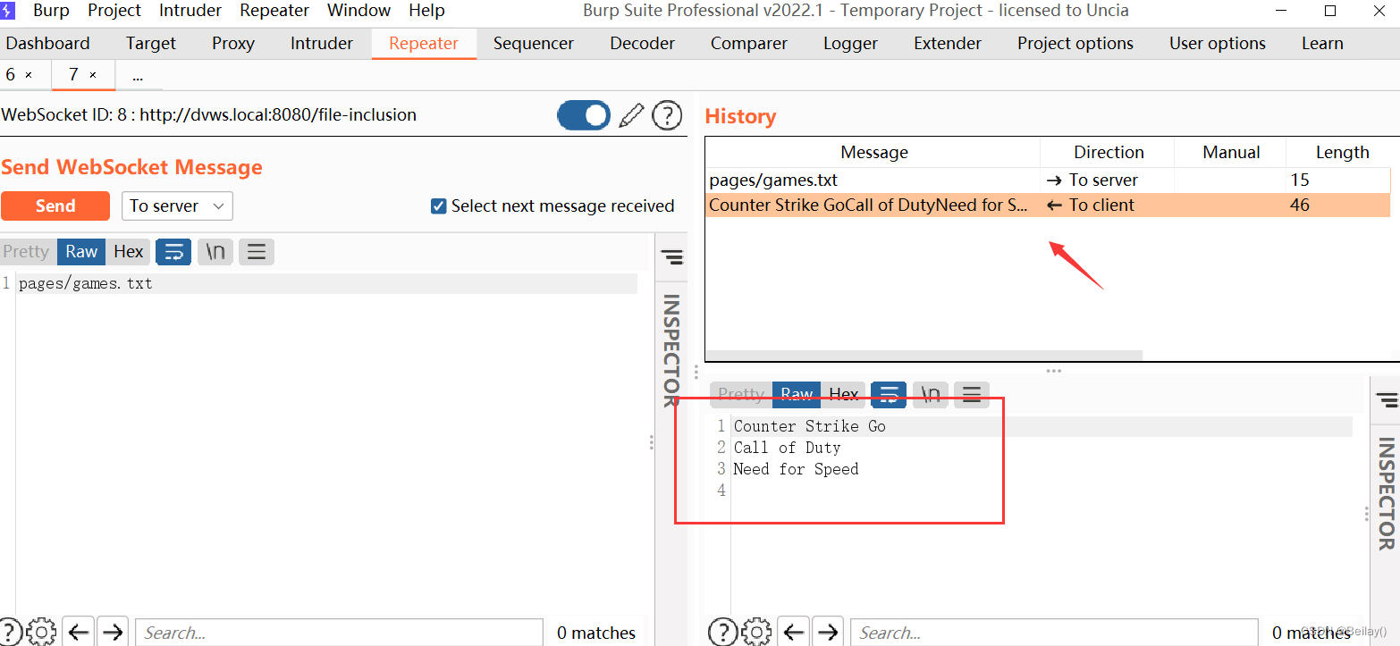Screen dimensions: 1400x646
Task: Expand the right Inspector panel icon
Action: [x=1387, y=399]
